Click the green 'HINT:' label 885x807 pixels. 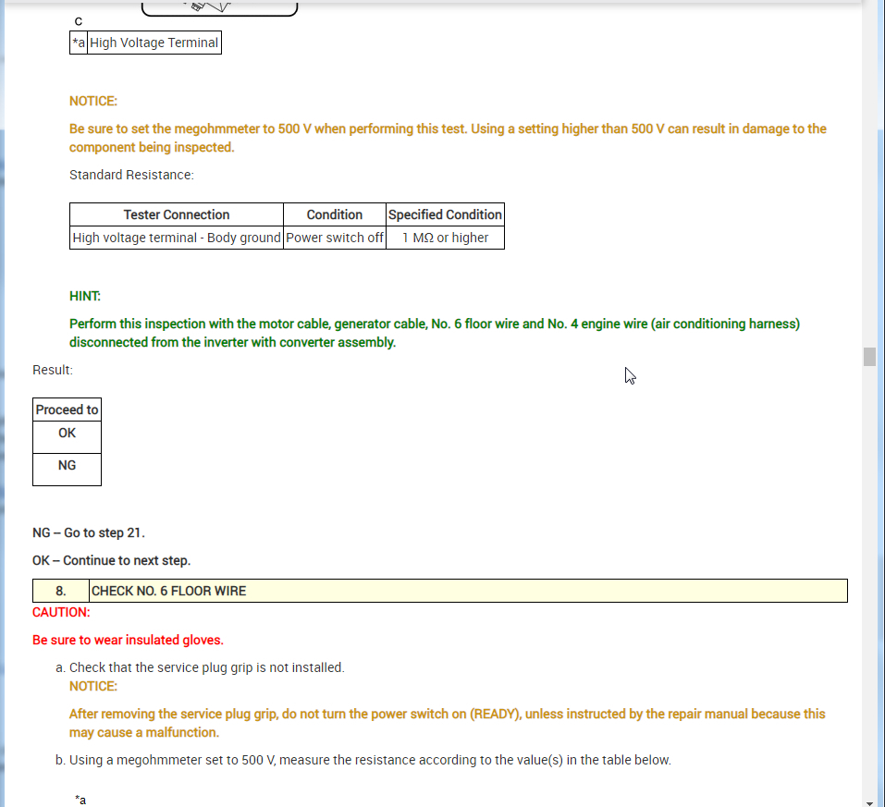pos(85,297)
